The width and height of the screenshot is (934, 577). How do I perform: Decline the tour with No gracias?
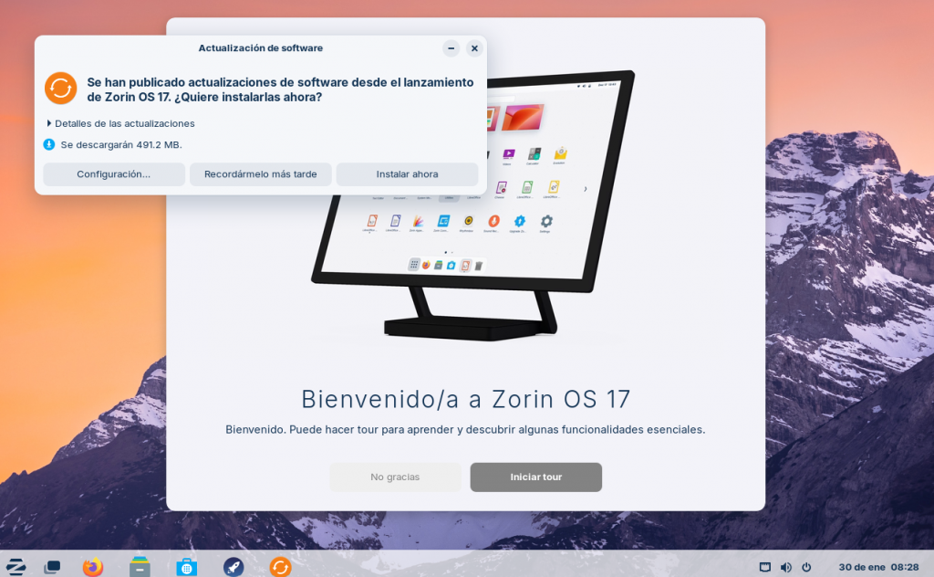click(395, 477)
